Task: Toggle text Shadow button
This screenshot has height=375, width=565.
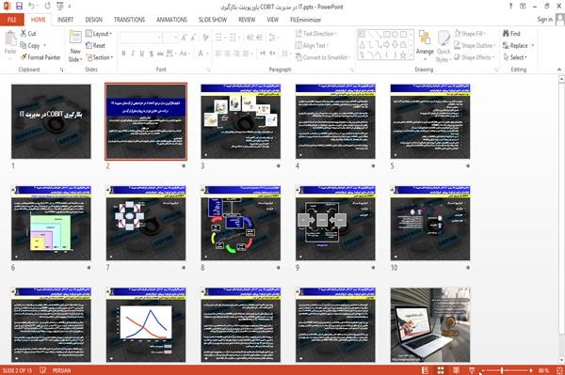Action: pos(152,54)
